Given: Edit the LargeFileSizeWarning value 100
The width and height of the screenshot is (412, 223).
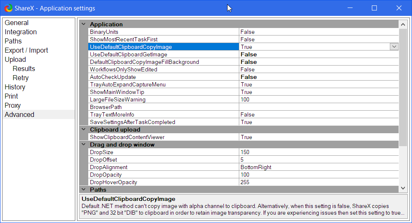Looking at the screenshot, I should [319, 99].
